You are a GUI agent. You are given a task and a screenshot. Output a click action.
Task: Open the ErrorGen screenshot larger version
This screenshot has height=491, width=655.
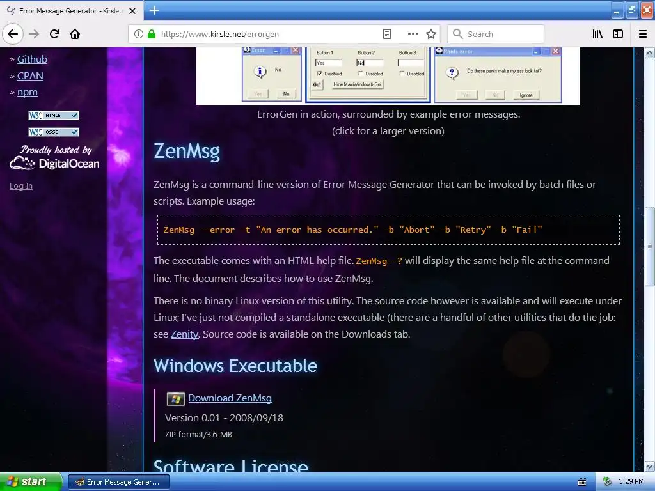pyautogui.click(x=388, y=76)
